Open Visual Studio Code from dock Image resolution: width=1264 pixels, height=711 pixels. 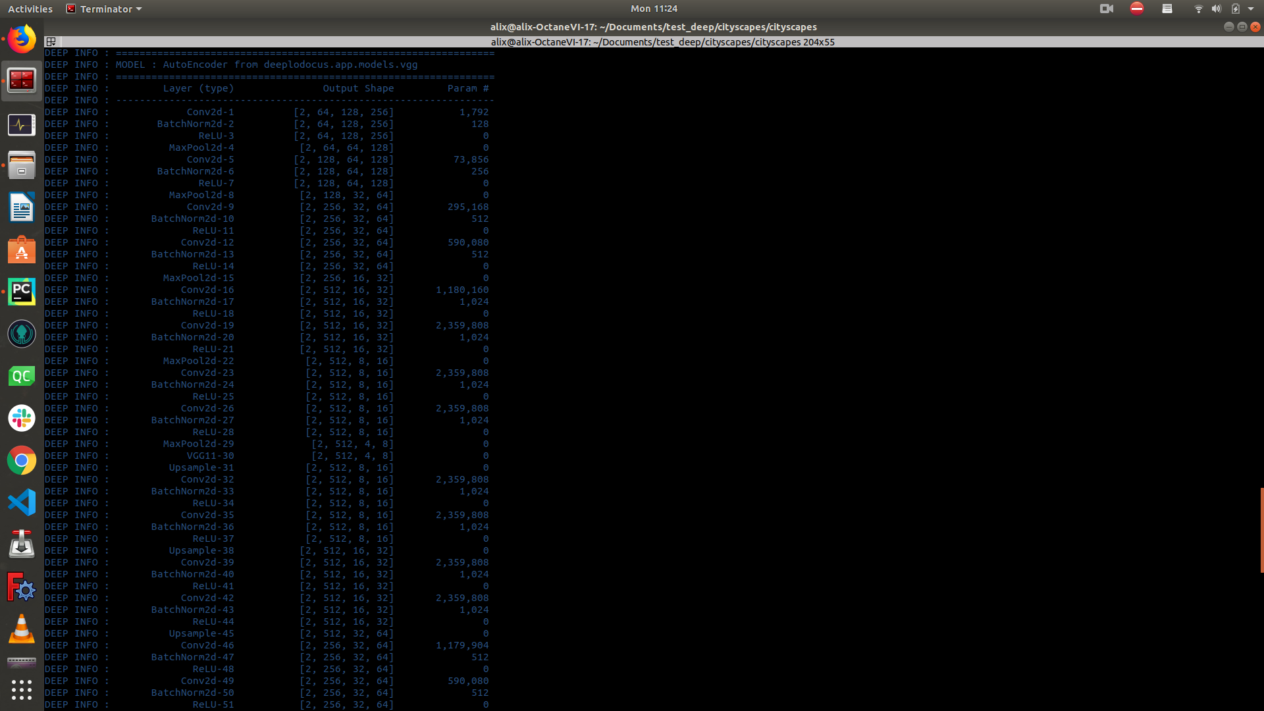click(x=22, y=502)
